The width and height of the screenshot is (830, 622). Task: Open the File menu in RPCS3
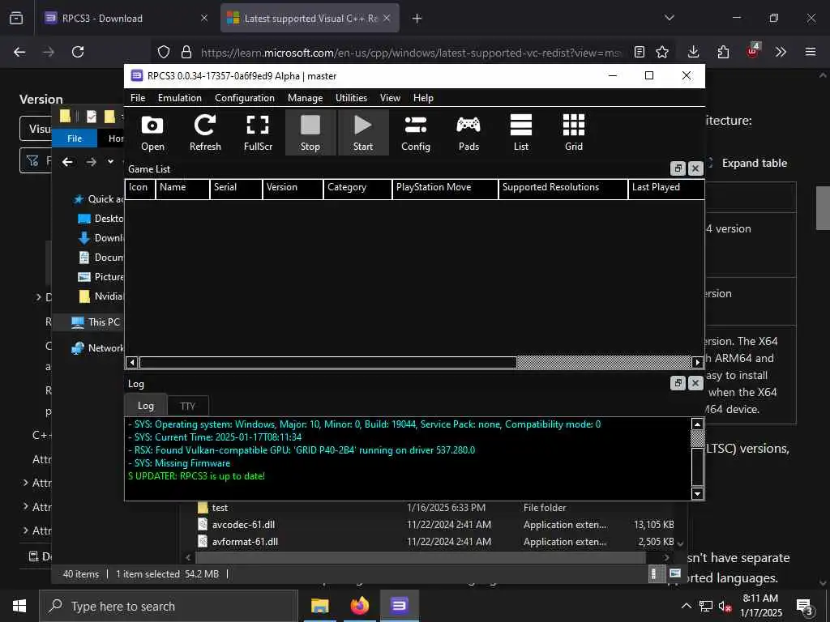[138, 98]
